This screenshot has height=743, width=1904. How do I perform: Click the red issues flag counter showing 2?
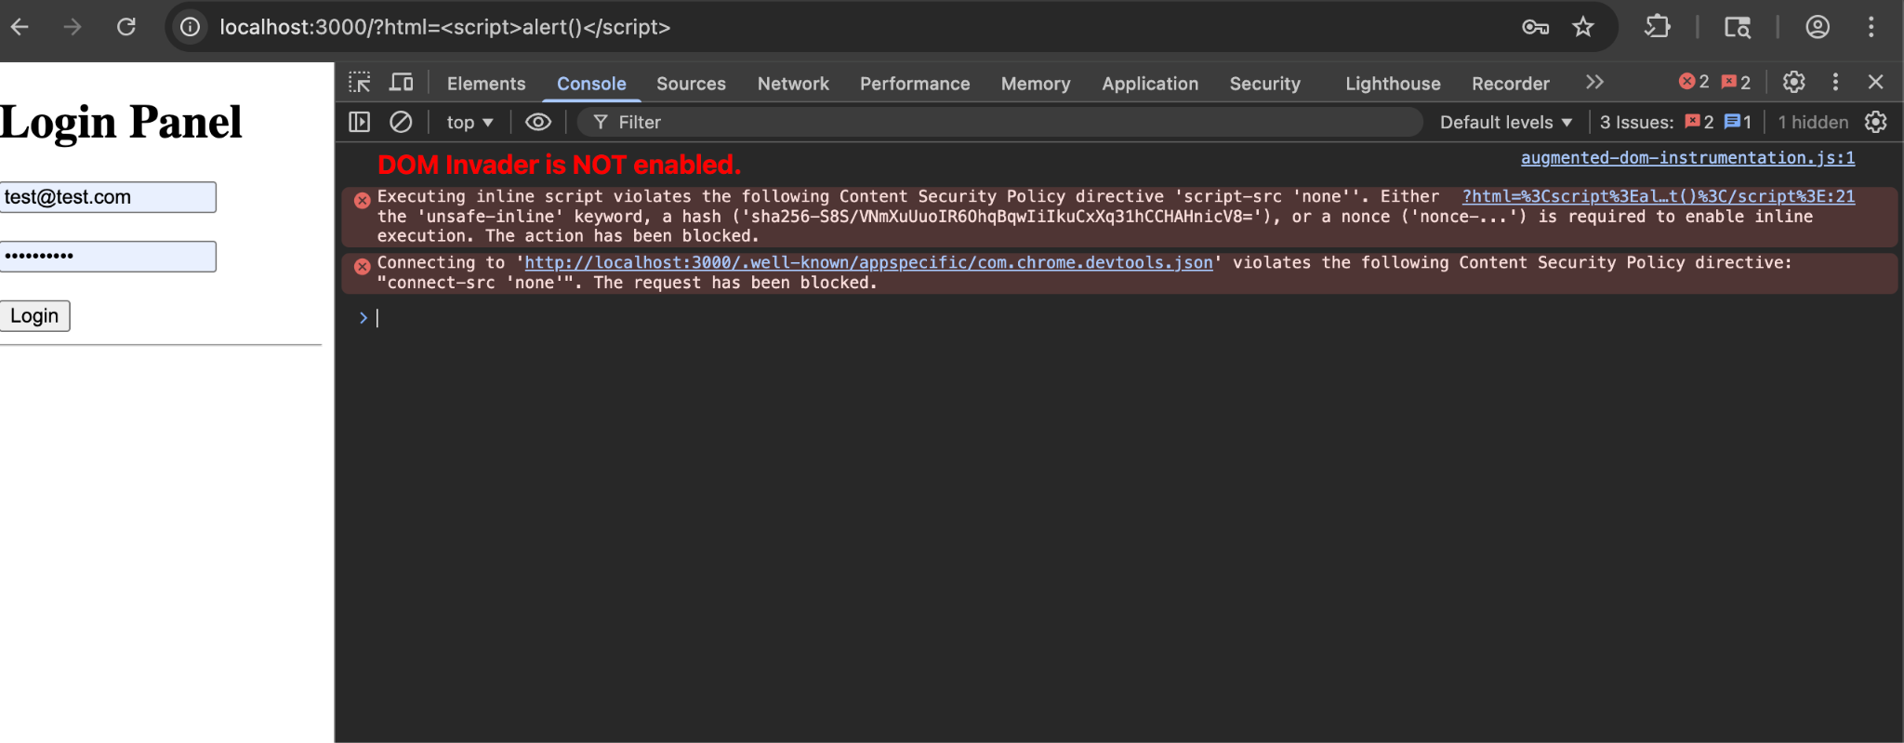click(x=1699, y=122)
